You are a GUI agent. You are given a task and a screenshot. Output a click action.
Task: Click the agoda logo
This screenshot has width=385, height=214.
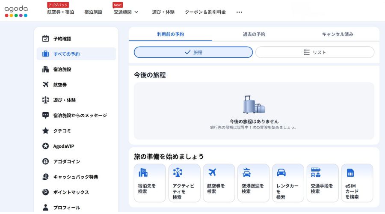tap(16, 11)
